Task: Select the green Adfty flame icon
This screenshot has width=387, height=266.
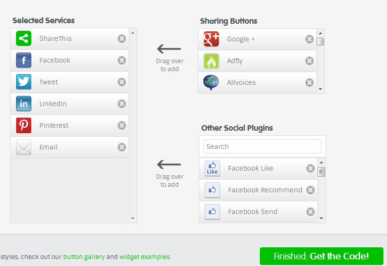Action: 211,61
